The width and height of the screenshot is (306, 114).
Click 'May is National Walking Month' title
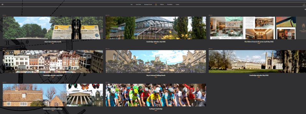156,75
